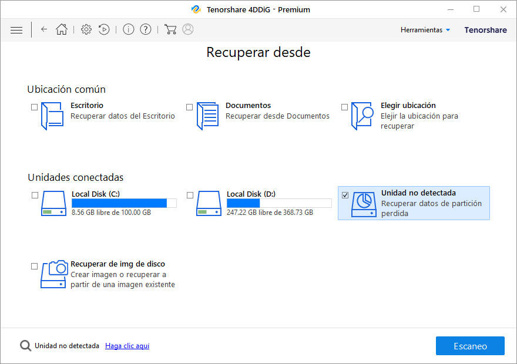Click the Escritorio title text

87,106
